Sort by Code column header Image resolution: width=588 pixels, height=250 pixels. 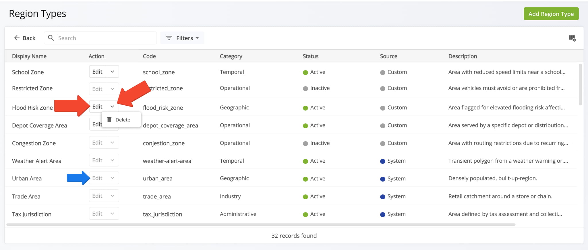[149, 56]
